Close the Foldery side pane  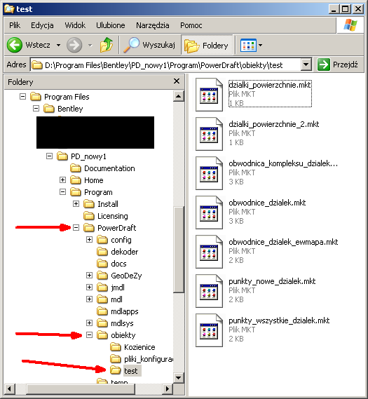(177, 81)
